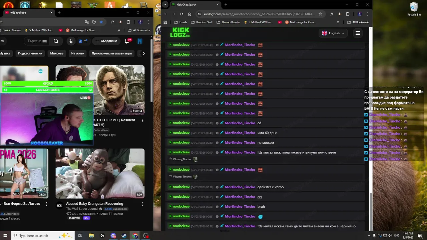The height and width of the screenshot is (240, 427).
Task: Open extensions puzzle icon in Kicklogz window
Action: pos(348,14)
